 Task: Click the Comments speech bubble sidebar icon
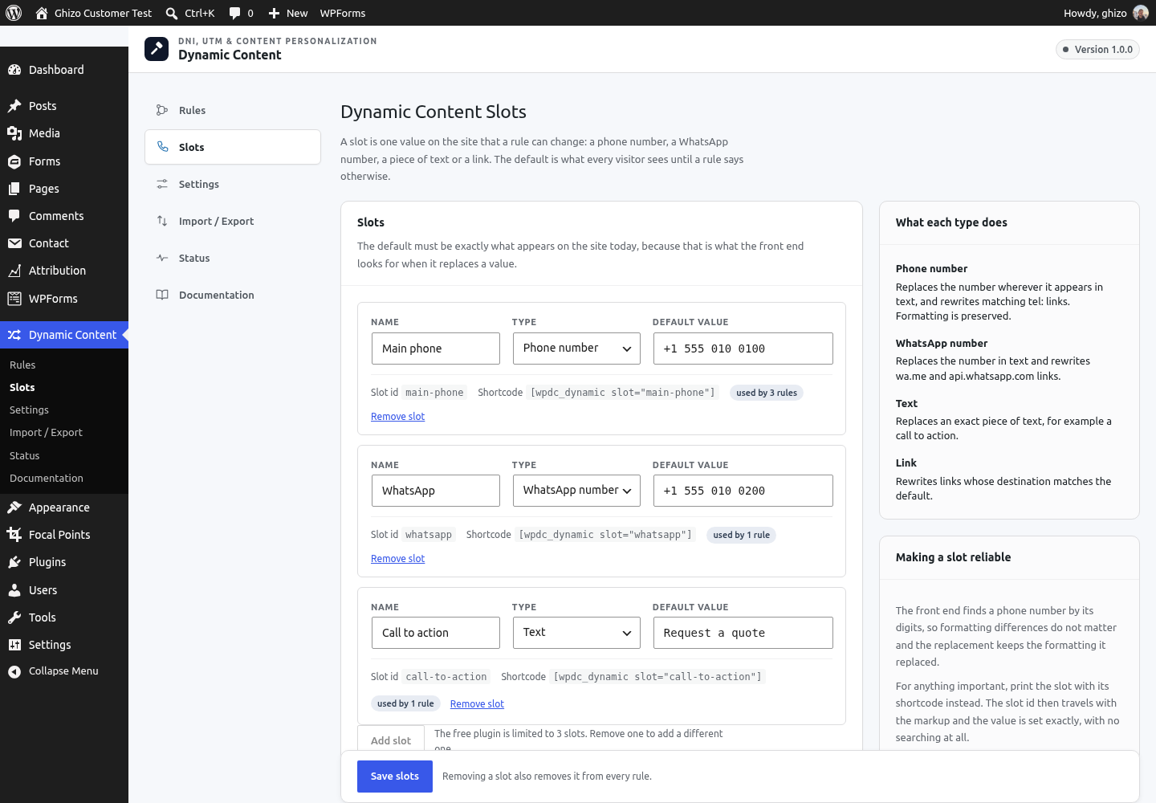pyautogui.click(x=14, y=216)
